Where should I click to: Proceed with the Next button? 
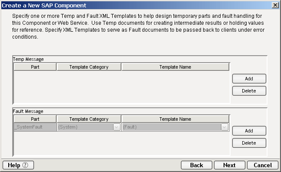pos(230,165)
